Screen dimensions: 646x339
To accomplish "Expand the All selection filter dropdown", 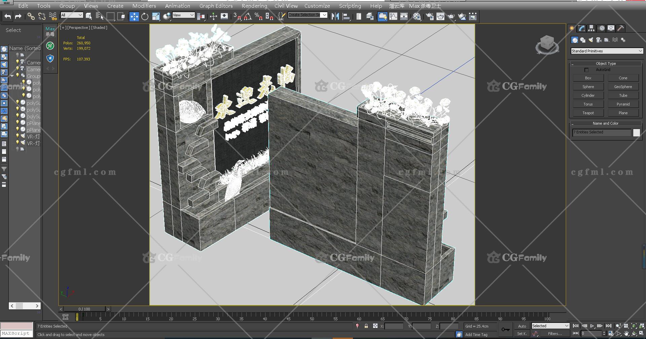I will point(71,15).
